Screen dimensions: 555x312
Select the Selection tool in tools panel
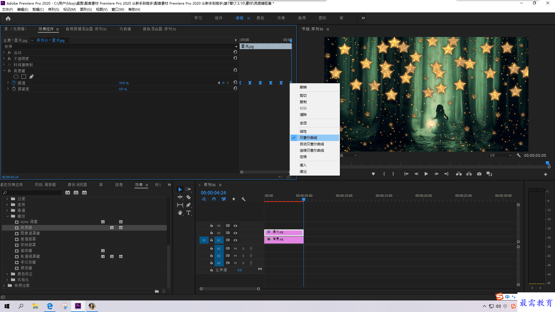[x=180, y=190]
